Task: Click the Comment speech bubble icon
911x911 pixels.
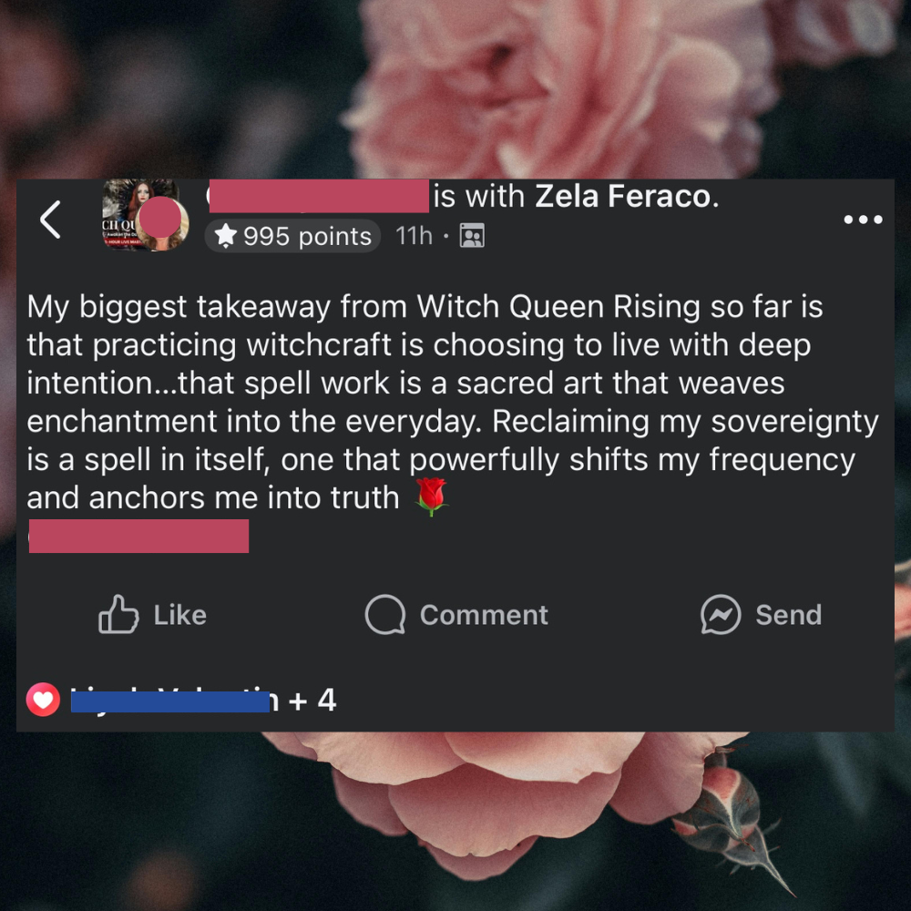Action: coord(385,614)
